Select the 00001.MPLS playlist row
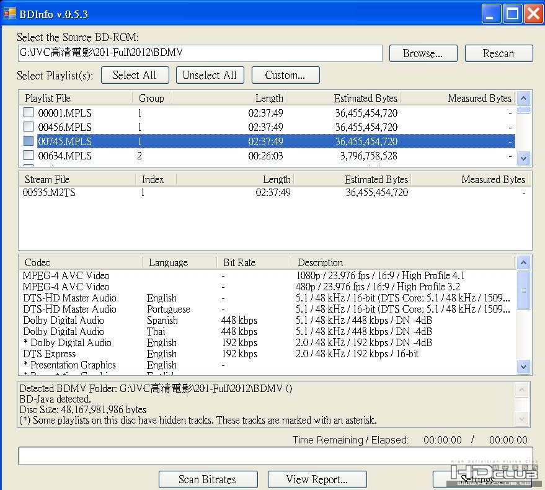The image size is (545, 490). click(267, 113)
